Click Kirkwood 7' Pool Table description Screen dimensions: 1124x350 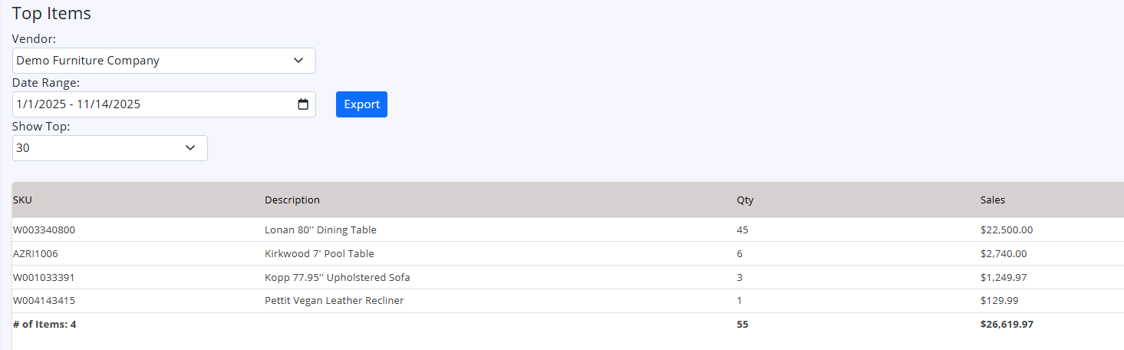(319, 253)
